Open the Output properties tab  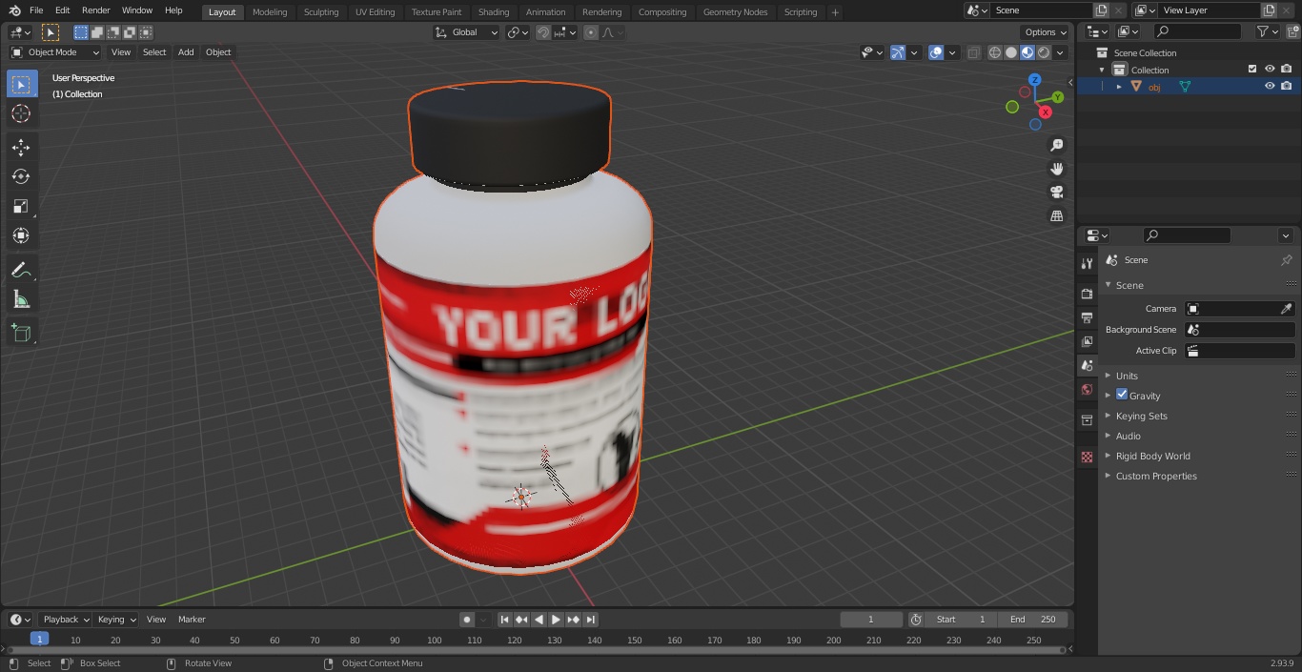pos(1087,317)
